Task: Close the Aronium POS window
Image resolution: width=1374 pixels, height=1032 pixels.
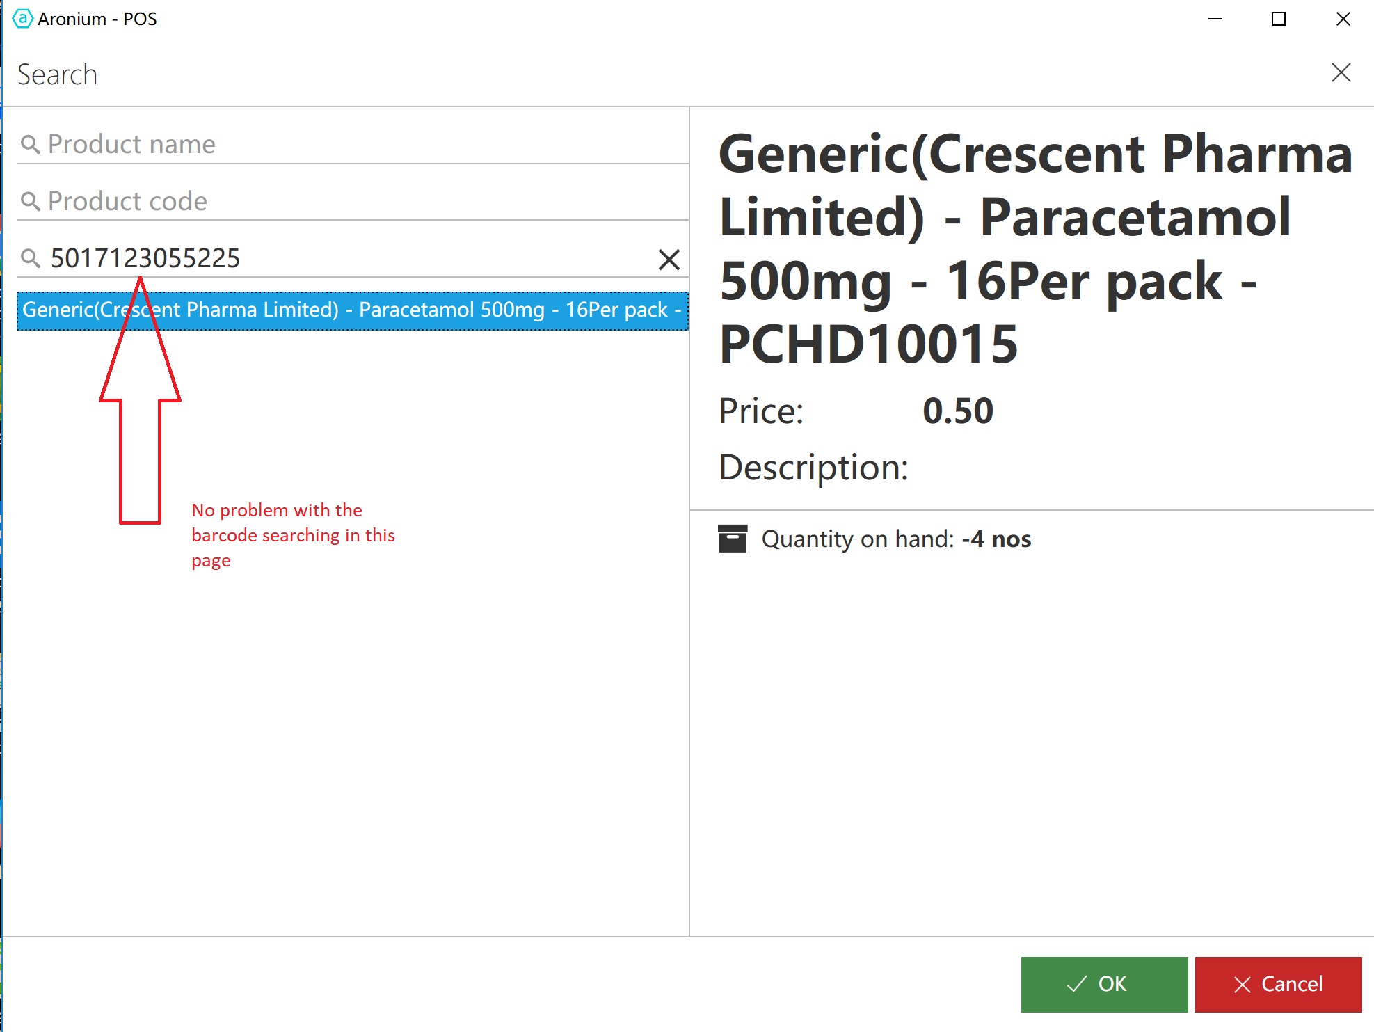Action: coord(1343,19)
